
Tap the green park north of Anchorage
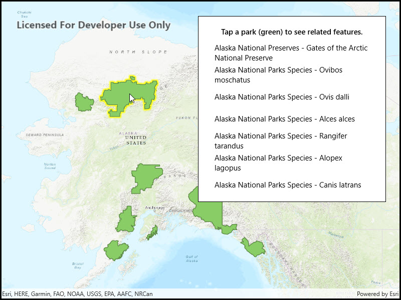[146, 178]
